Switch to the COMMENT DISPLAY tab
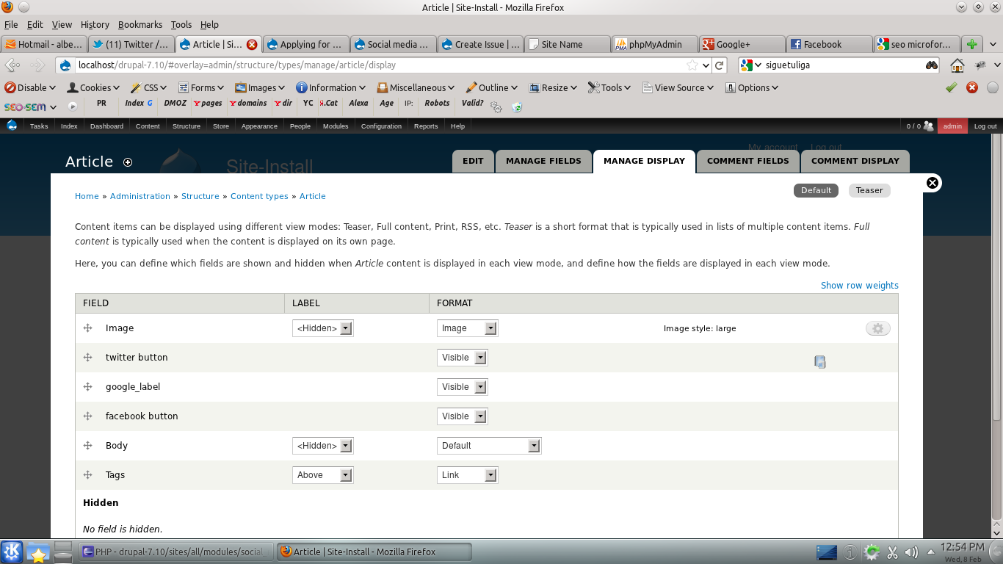The width and height of the screenshot is (1003, 564). (x=855, y=161)
